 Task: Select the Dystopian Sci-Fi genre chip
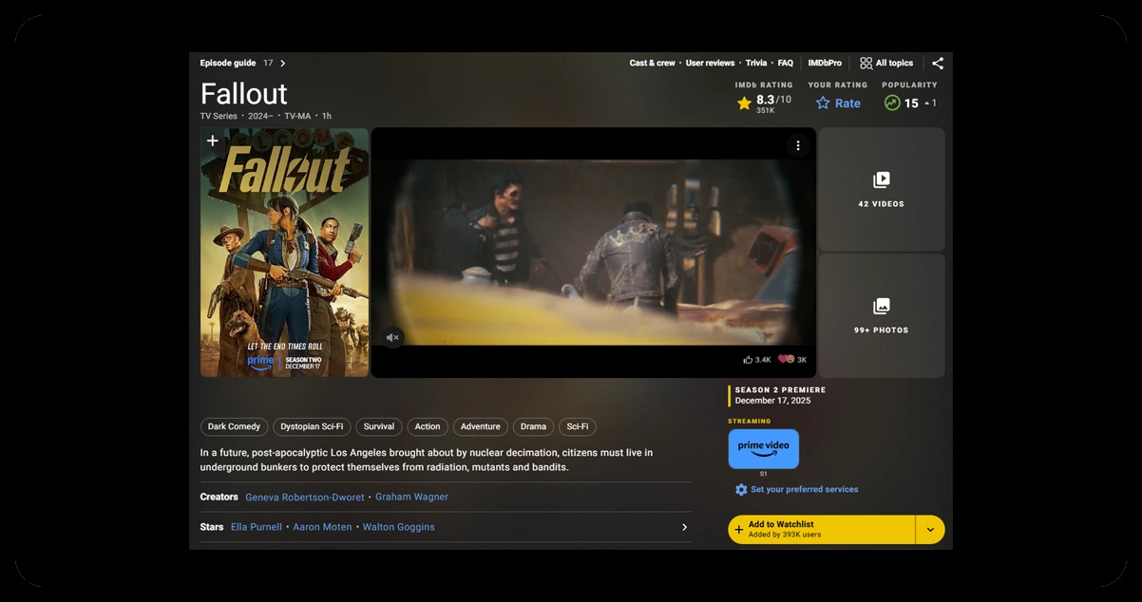(x=313, y=427)
